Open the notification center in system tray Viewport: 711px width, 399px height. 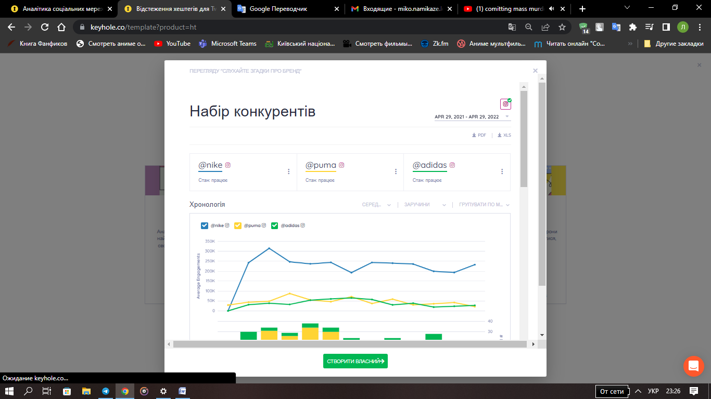coord(693,391)
